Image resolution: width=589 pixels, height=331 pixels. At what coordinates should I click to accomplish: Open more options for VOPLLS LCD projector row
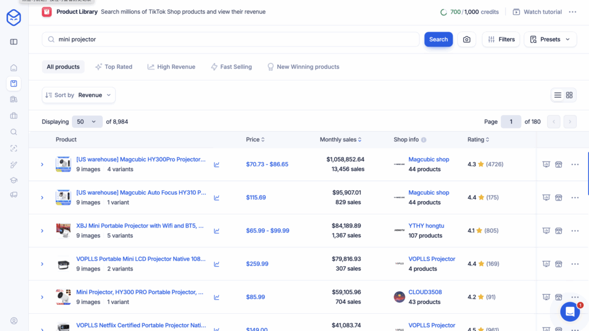click(x=575, y=264)
